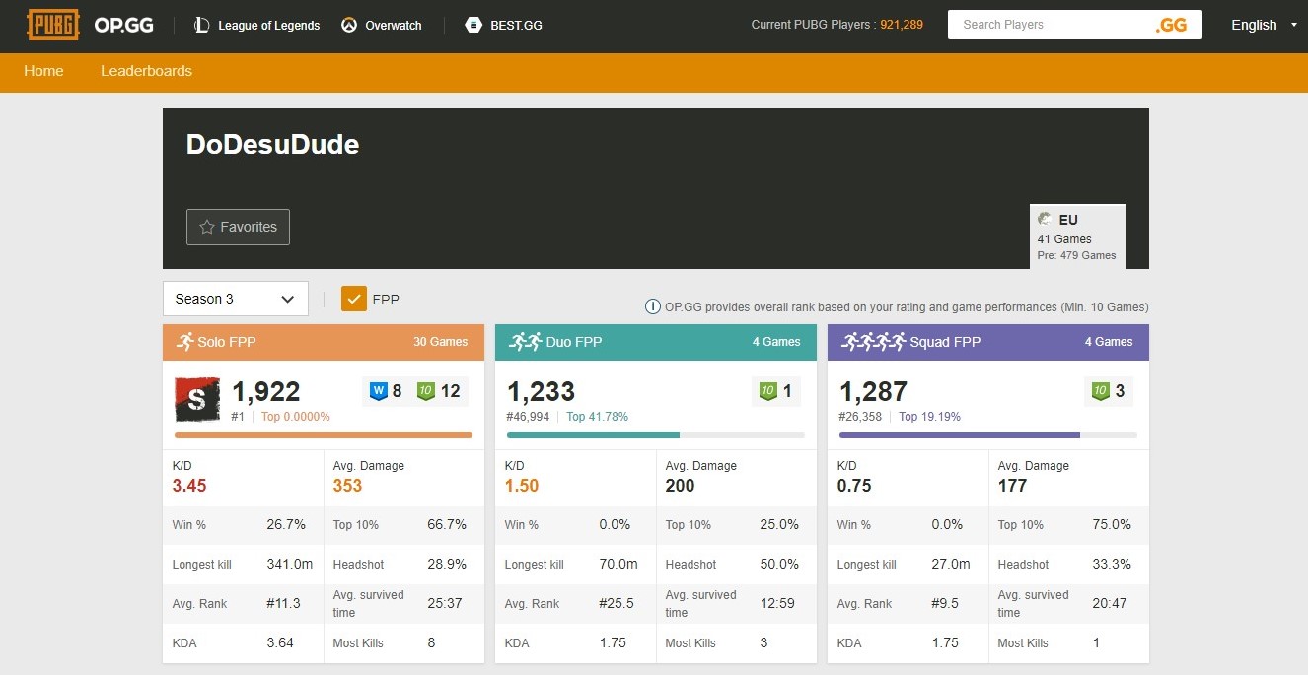Viewport: 1308px width, 675px height.
Task: Select the Duo FPP card header
Action: tap(655, 342)
